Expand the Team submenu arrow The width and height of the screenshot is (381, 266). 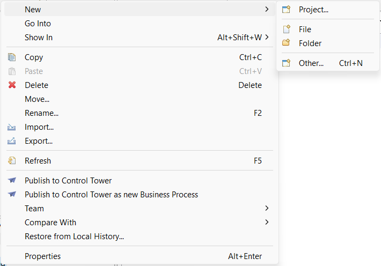267,208
